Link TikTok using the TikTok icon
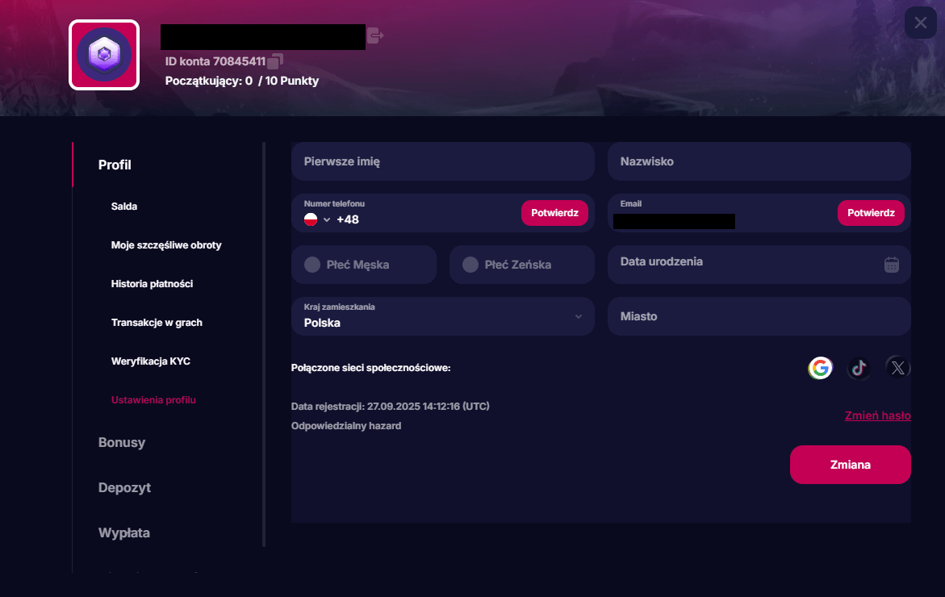The height and width of the screenshot is (597, 945). (859, 368)
